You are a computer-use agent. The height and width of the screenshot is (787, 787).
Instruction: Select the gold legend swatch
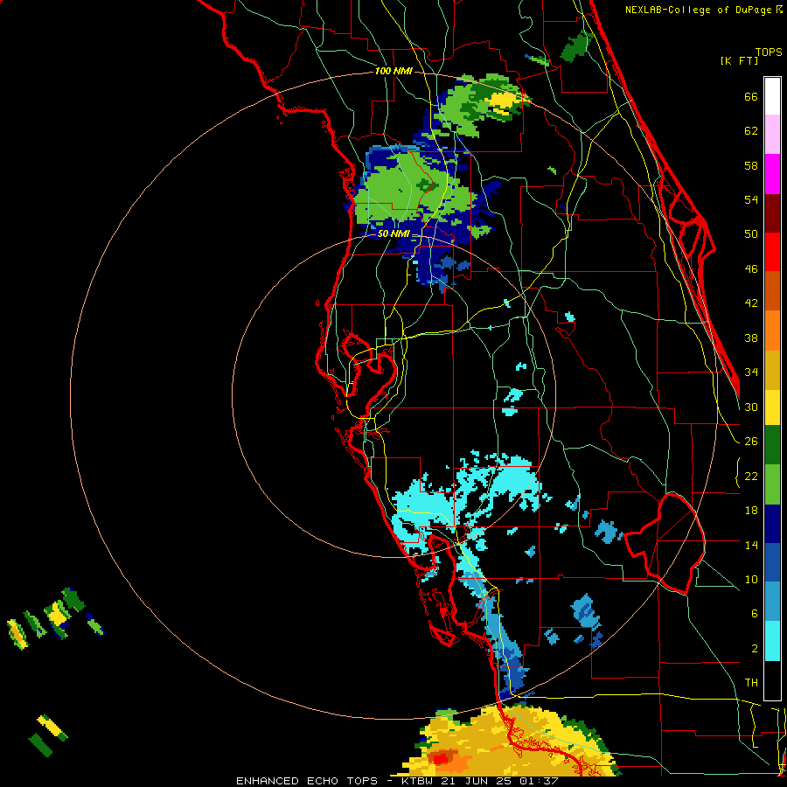(772, 370)
